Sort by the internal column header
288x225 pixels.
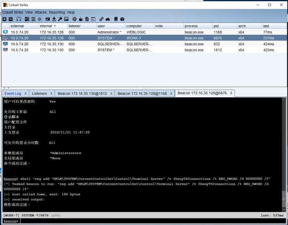tap(53, 26)
